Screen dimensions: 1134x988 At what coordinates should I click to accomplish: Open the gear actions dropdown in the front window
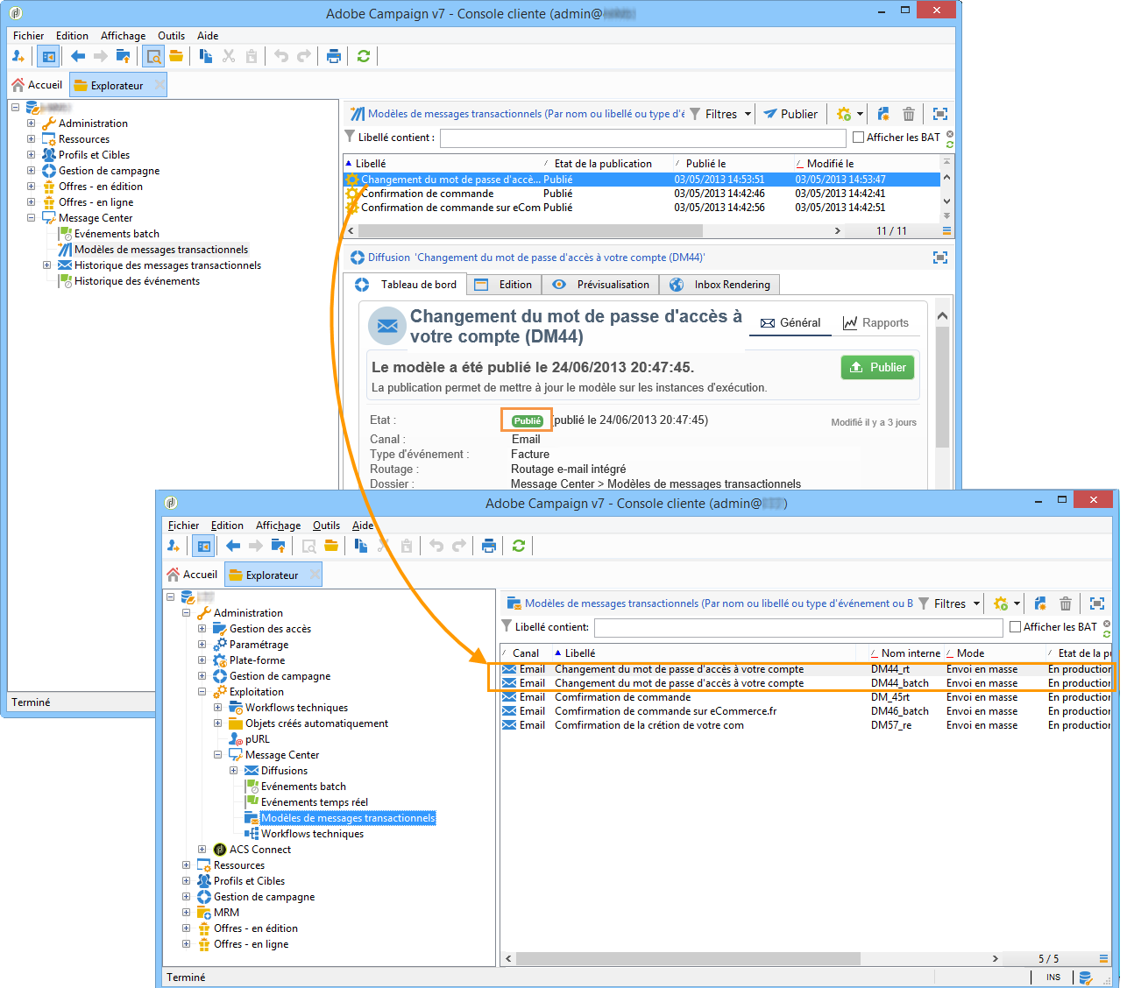point(1007,603)
